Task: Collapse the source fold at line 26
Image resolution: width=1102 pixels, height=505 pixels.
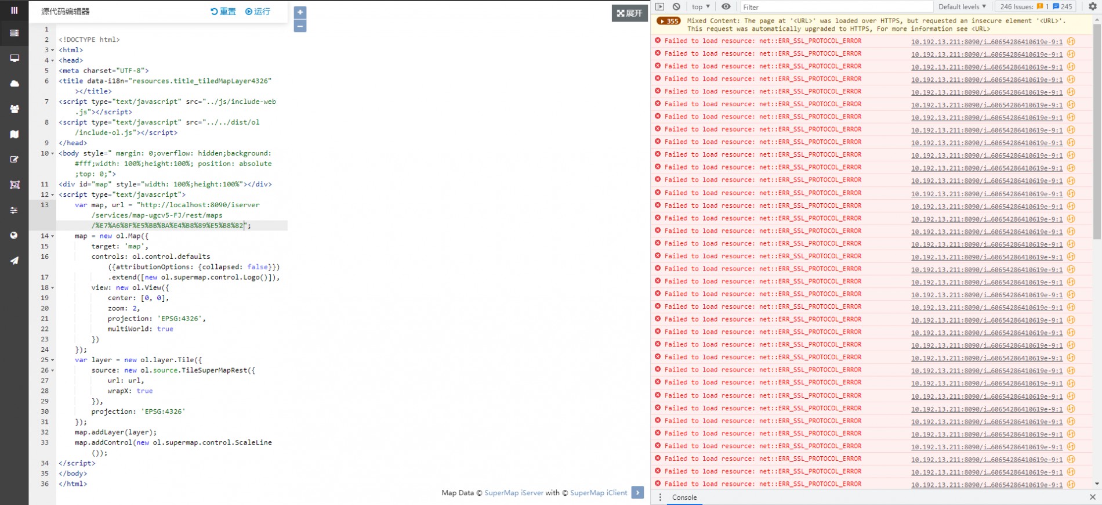Action: coord(53,370)
